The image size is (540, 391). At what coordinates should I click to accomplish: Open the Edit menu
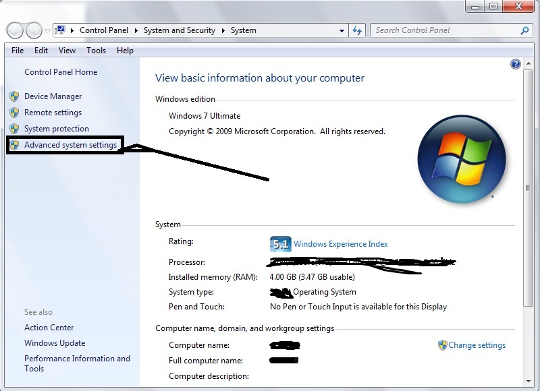coord(41,51)
